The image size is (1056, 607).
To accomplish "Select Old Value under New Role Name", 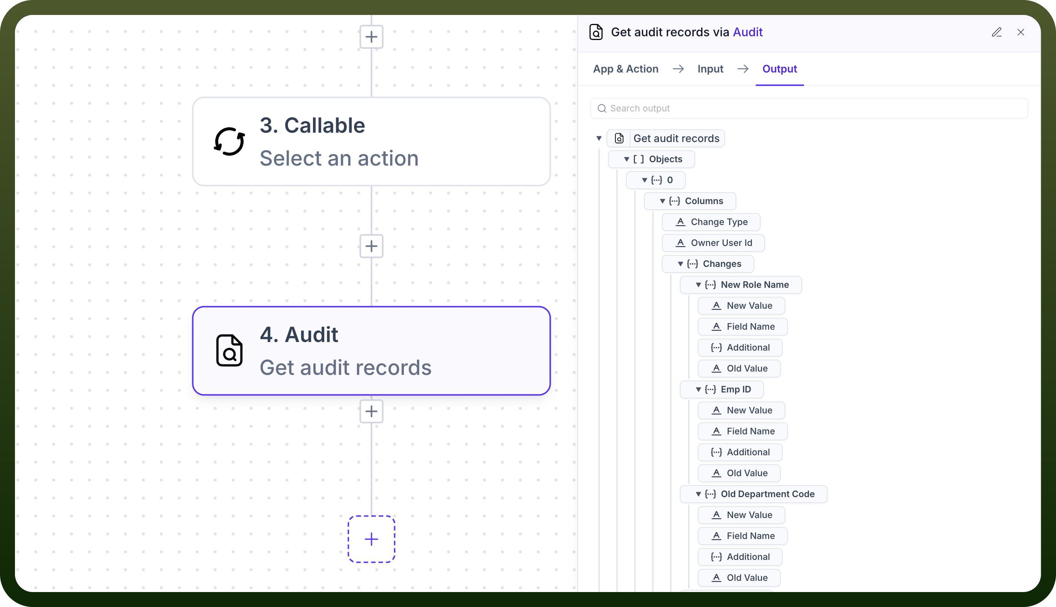I will pos(739,369).
